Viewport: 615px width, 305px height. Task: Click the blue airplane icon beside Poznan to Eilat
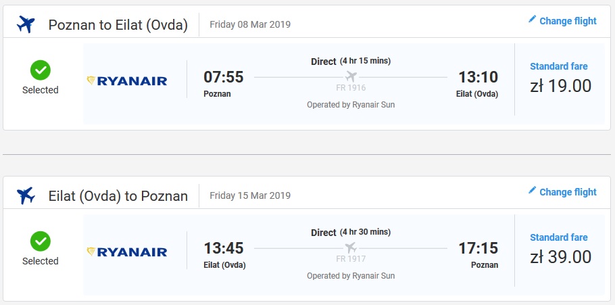click(x=26, y=24)
